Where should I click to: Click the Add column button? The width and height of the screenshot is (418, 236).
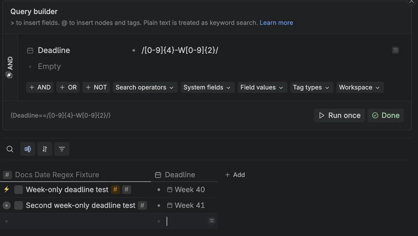tap(235, 175)
